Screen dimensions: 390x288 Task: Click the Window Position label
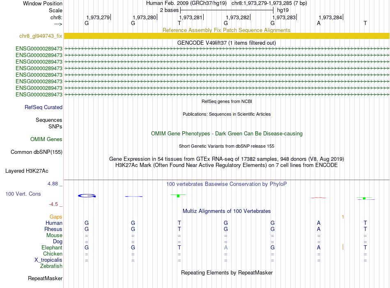coord(43,3)
